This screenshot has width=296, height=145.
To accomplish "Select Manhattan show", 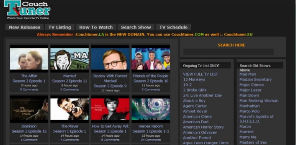I will tap(250, 106).
